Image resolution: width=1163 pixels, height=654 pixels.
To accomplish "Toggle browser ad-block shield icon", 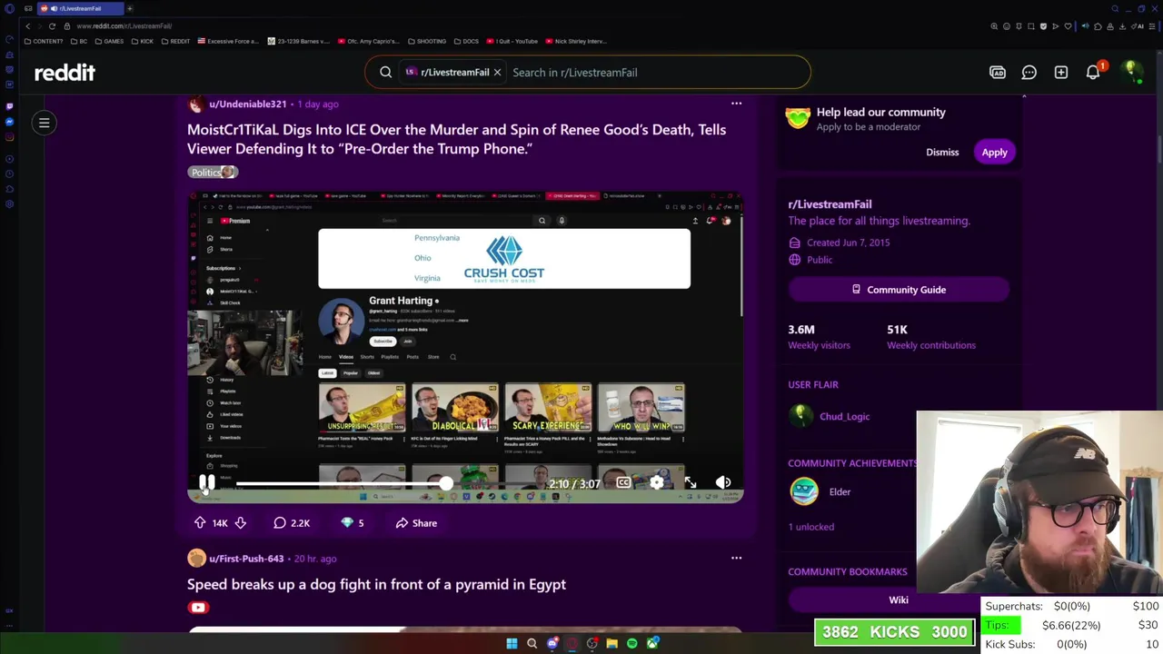I will 1043,26.
